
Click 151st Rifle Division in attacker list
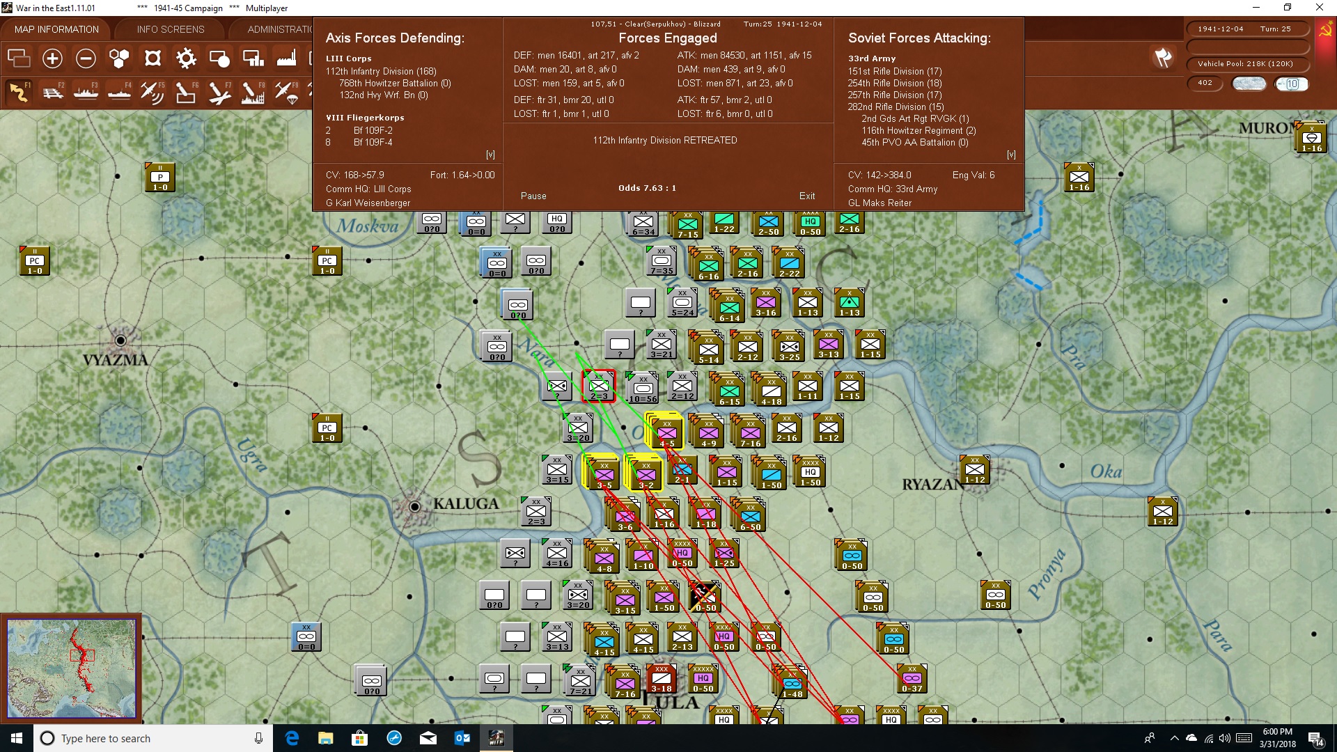click(x=895, y=71)
